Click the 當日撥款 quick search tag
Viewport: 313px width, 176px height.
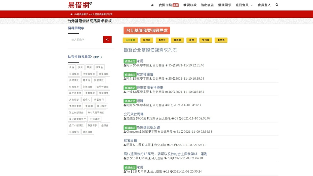point(102,106)
